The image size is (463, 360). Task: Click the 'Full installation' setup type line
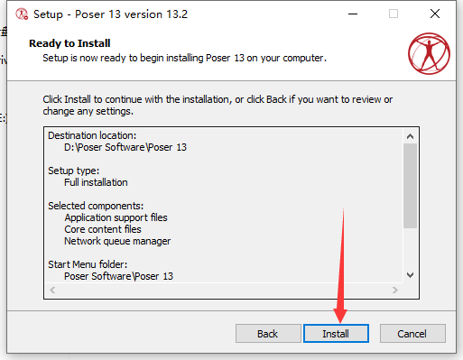(96, 182)
